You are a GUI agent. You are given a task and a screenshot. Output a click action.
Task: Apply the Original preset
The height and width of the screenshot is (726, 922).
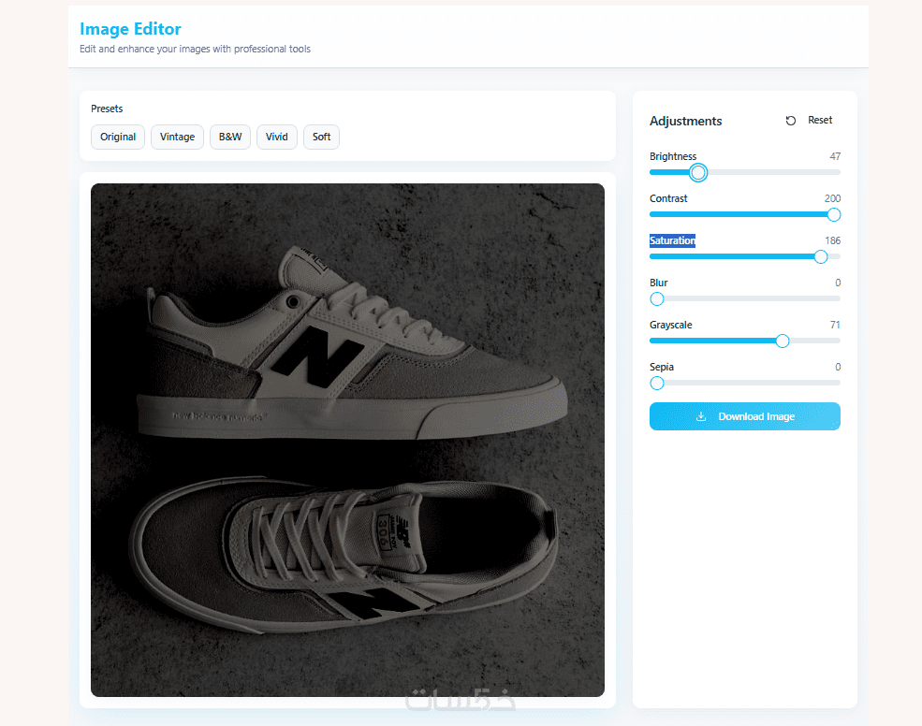point(118,137)
